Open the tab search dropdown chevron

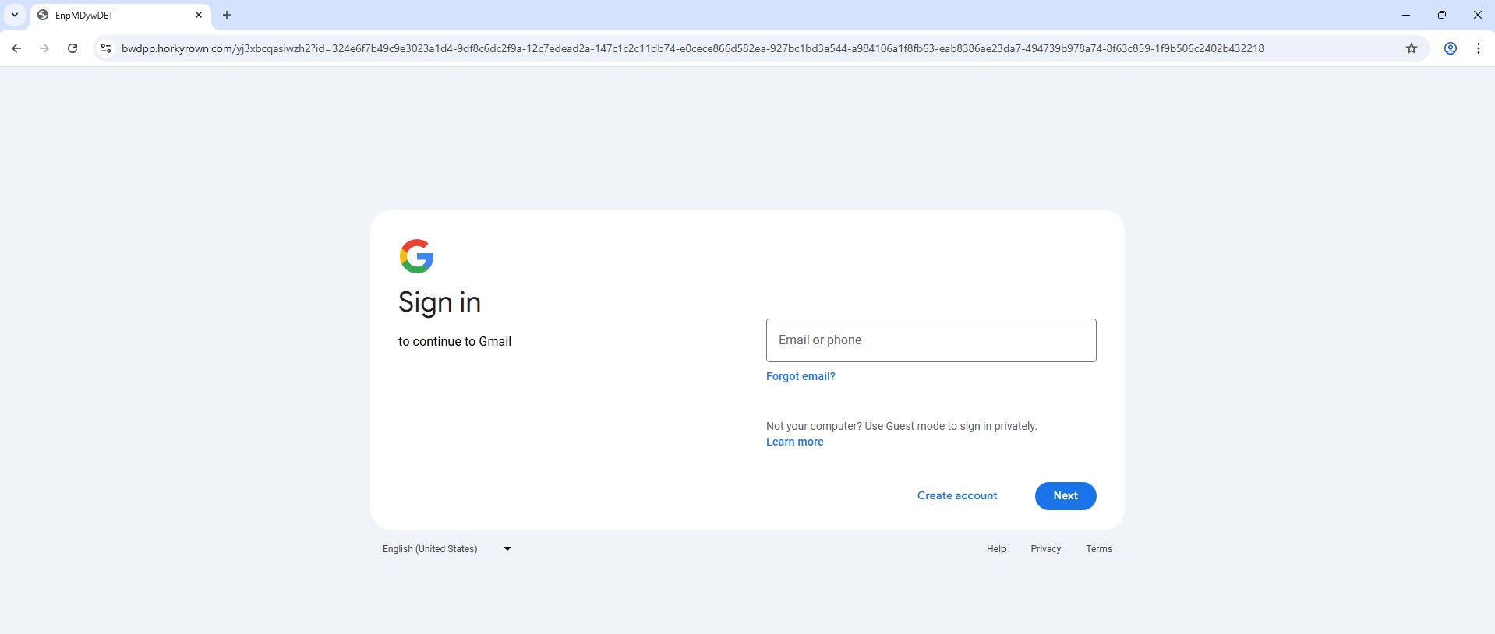(15, 15)
